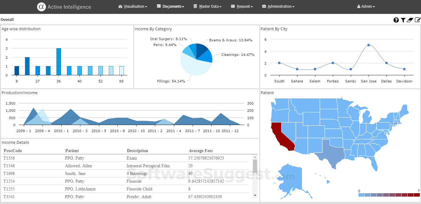Screen dimensions: 421x204
Task: Click the database icon beside Master Data
Action: [195, 6]
